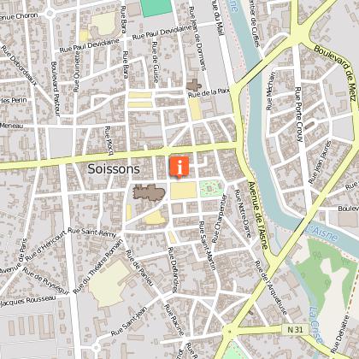The width and height of the screenshot is (359, 359).
Task: Click the Rue du Théâtre Romain label
Action: coord(98,267)
